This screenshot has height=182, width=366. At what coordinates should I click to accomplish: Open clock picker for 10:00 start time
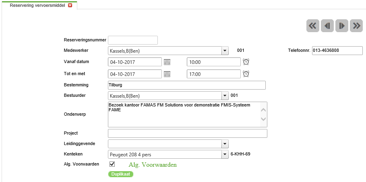(246, 62)
